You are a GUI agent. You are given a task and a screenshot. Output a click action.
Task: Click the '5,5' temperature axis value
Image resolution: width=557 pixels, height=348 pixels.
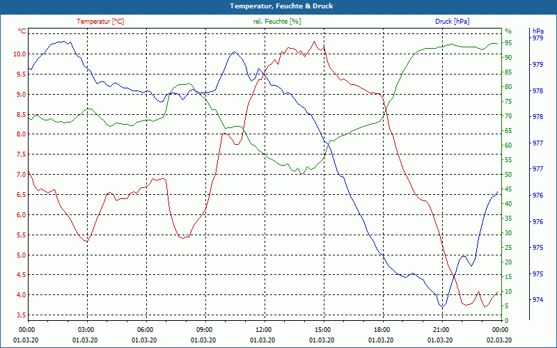pyautogui.click(x=22, y=235)
